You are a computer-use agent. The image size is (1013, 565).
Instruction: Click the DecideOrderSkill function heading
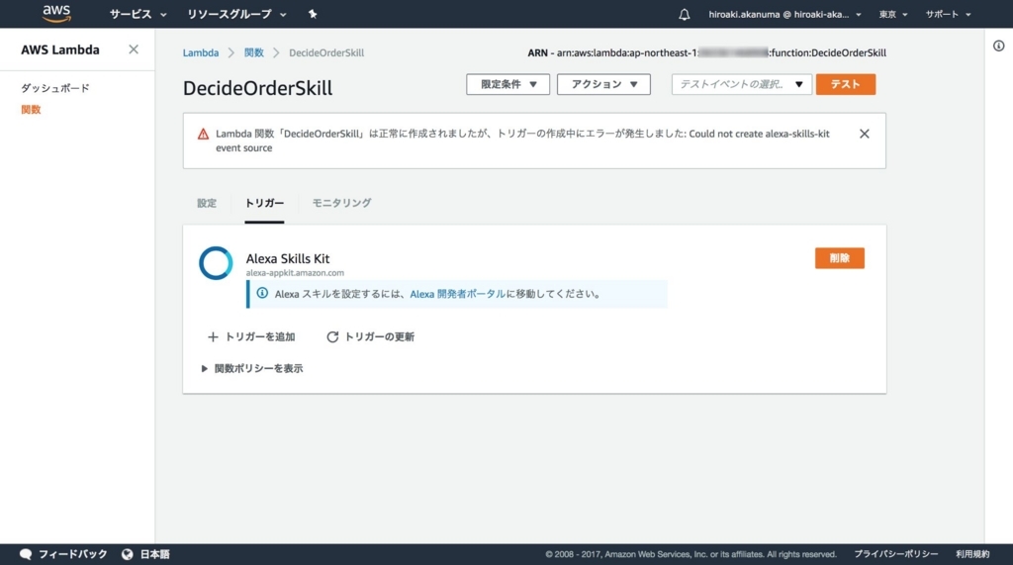point(258,88)
